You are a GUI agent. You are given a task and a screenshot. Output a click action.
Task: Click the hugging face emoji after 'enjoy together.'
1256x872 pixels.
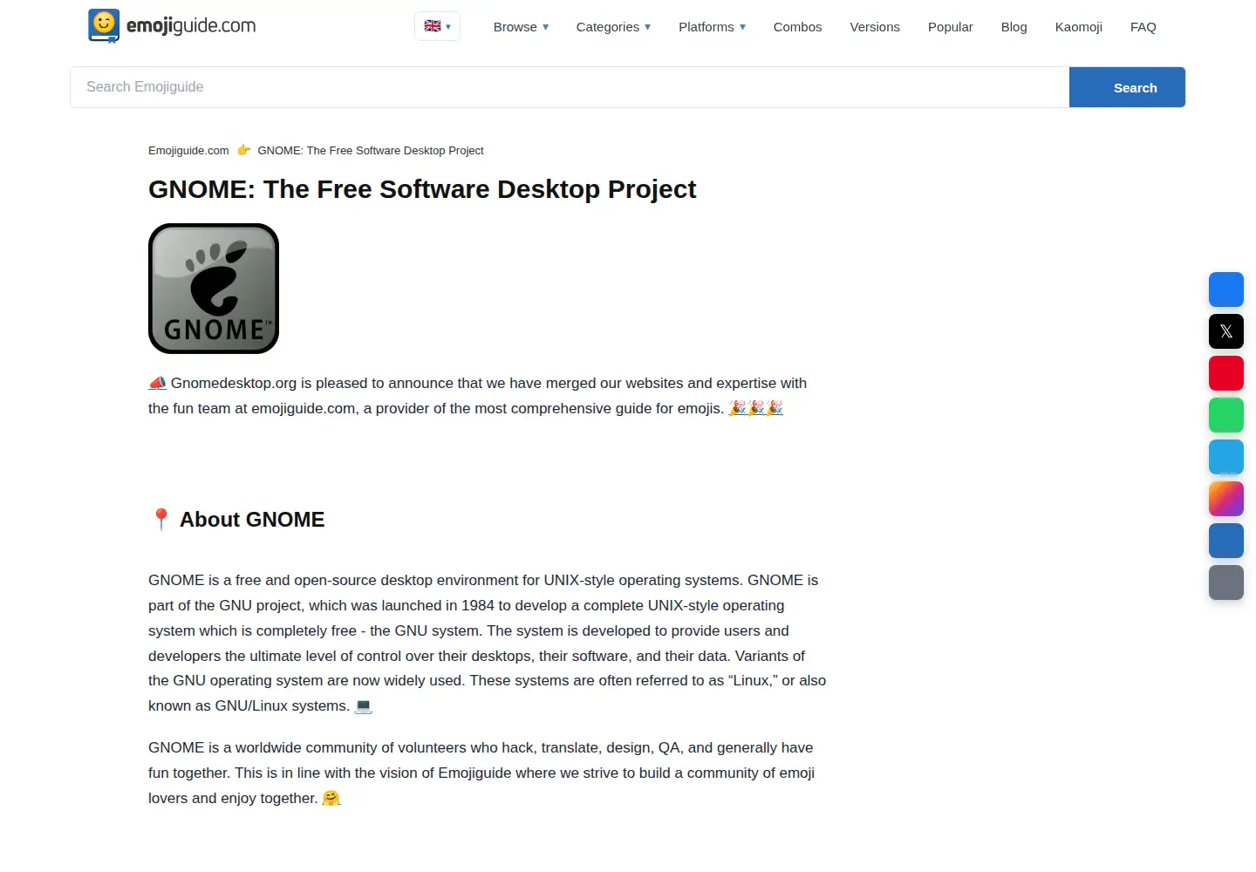click(x=331, y=798)
